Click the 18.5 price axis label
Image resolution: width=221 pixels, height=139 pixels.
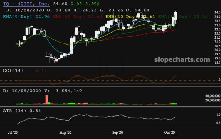point(218,63)
